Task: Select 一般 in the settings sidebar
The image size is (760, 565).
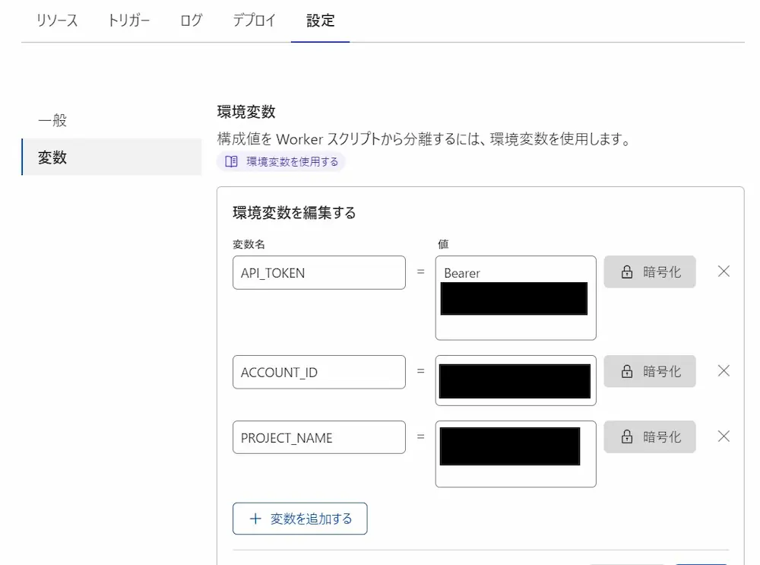Action: pos(52,121)
